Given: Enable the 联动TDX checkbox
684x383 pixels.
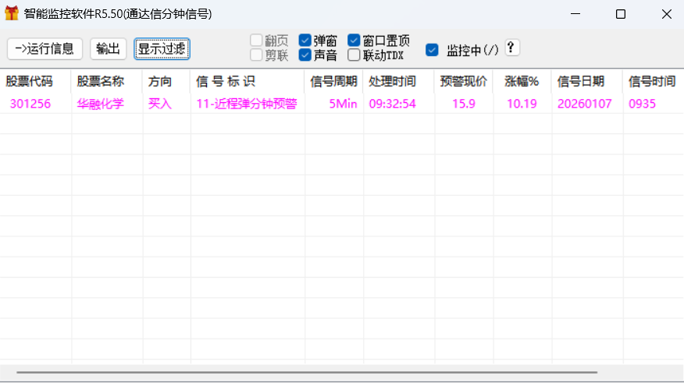Looking at the screenshot, I should coord(354,55).
